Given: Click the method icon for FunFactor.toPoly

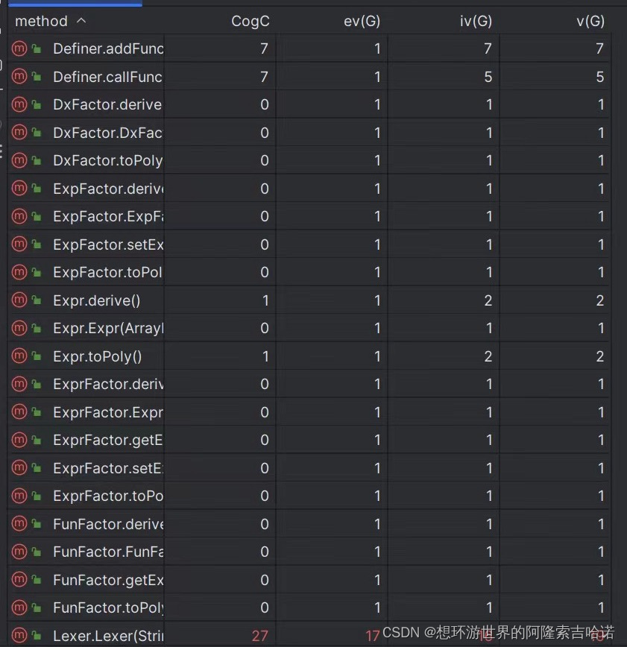Looking at the screenshot, I should [19, 607].
